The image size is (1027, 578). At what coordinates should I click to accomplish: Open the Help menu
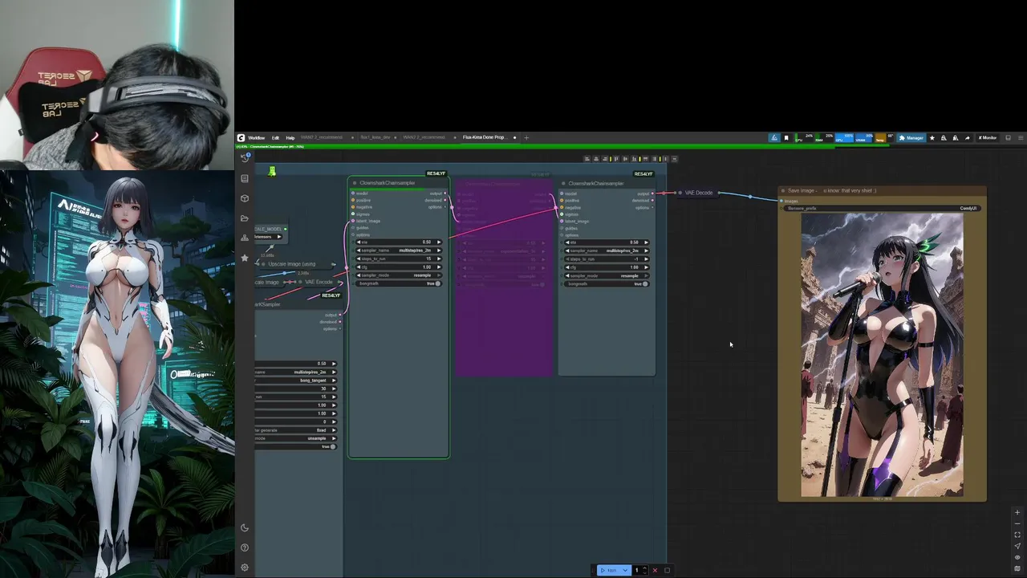(290, 138)
